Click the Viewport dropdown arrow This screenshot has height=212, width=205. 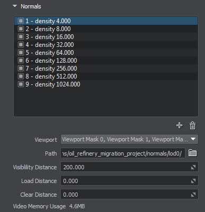[193, 139]
